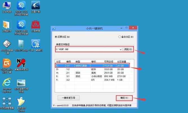Image resolution: width=188 pixels, height=113 pixels.
Task: Open the PE网络管理器 desktop icon
Action: (x=7, y=103)
